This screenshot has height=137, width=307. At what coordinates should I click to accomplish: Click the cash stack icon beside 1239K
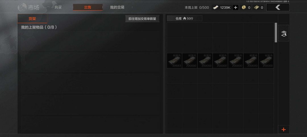pos(215,8)
